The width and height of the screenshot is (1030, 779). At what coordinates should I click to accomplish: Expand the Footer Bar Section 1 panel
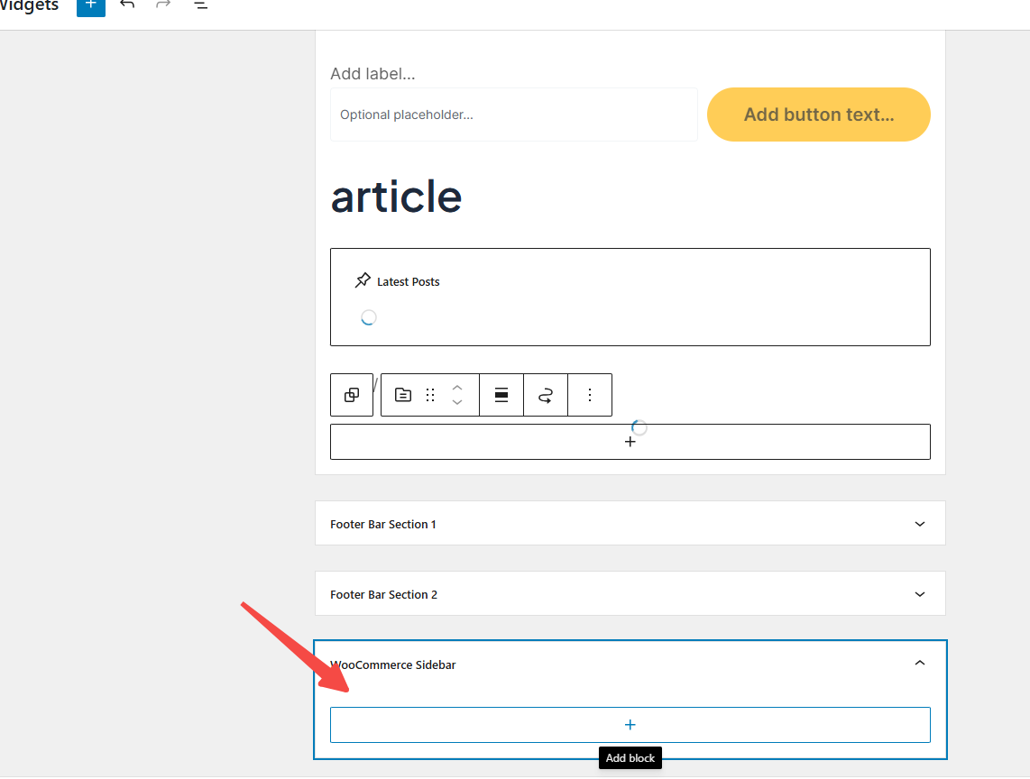click(630, 523)
